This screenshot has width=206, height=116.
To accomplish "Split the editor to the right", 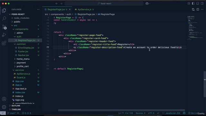I will (x=198, y=9).
